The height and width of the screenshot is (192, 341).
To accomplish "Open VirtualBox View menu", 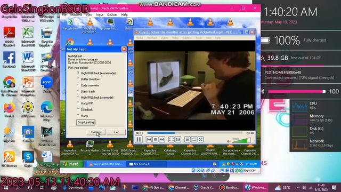I will tap(89, 15).
